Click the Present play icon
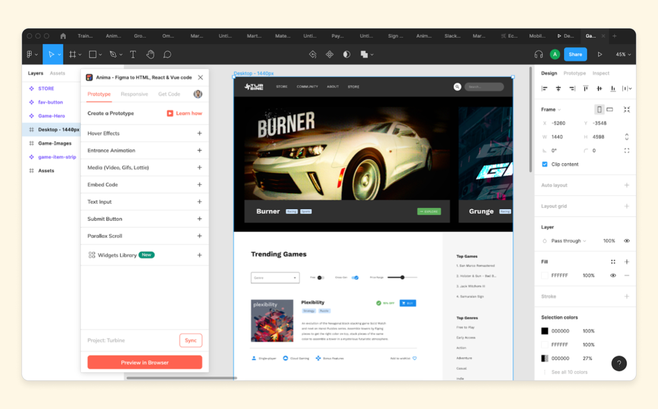Screen dimensions: 658x409 point(600,54)
